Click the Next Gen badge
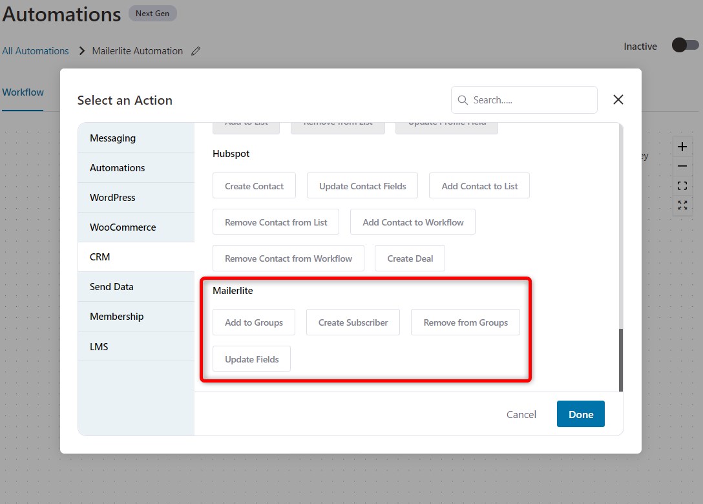 (x=152, y=14)
